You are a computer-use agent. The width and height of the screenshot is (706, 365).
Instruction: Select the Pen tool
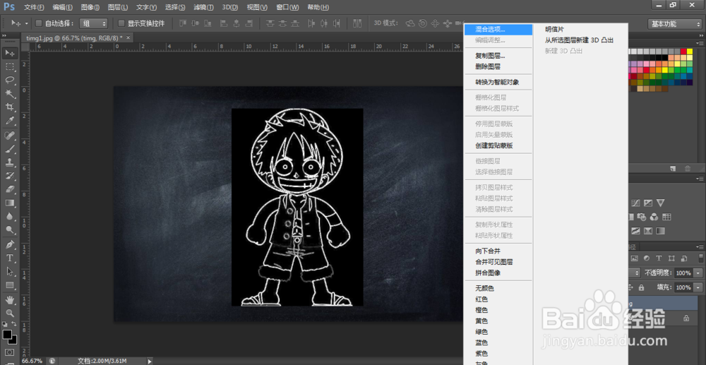[x=10, y=245]
